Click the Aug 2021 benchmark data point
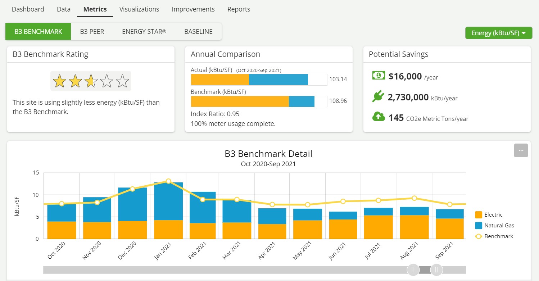539x281 pixels. (x=414, y=198)
